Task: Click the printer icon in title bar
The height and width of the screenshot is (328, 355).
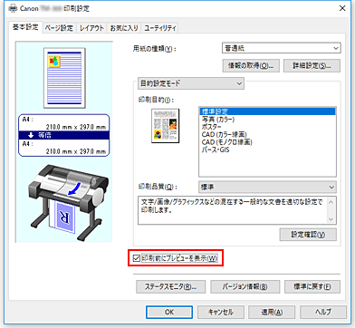Action: tap(14, 8)
